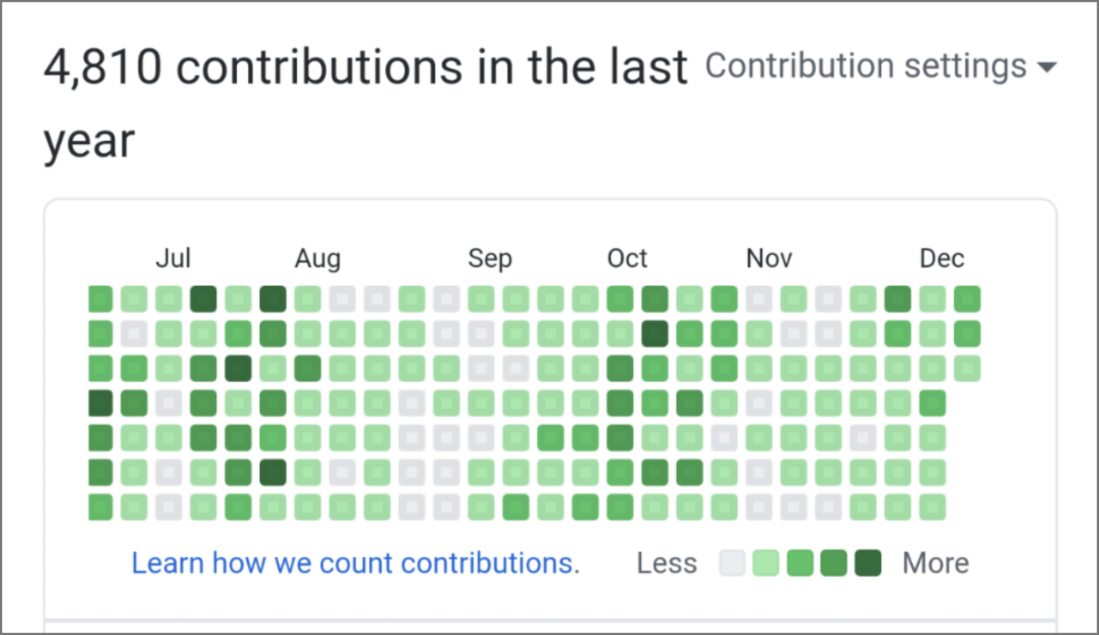This screenshot has height=635, width=1099.
Task: Click the top-left cell of the contribution graph
Action: pyautogui.click(x=100, y=299)
